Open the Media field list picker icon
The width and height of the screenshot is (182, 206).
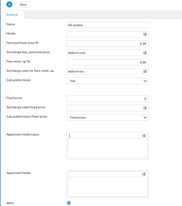[145, 35]
